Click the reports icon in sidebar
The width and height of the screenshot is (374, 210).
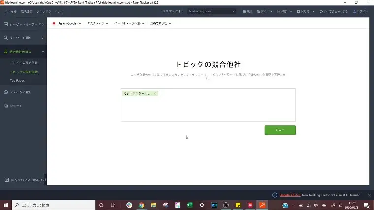pos(5,105)
